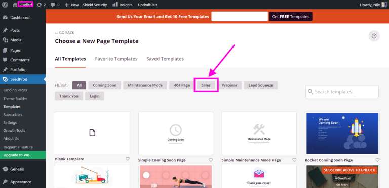
Task: Click the Search templates field
Action: [342, 92]
